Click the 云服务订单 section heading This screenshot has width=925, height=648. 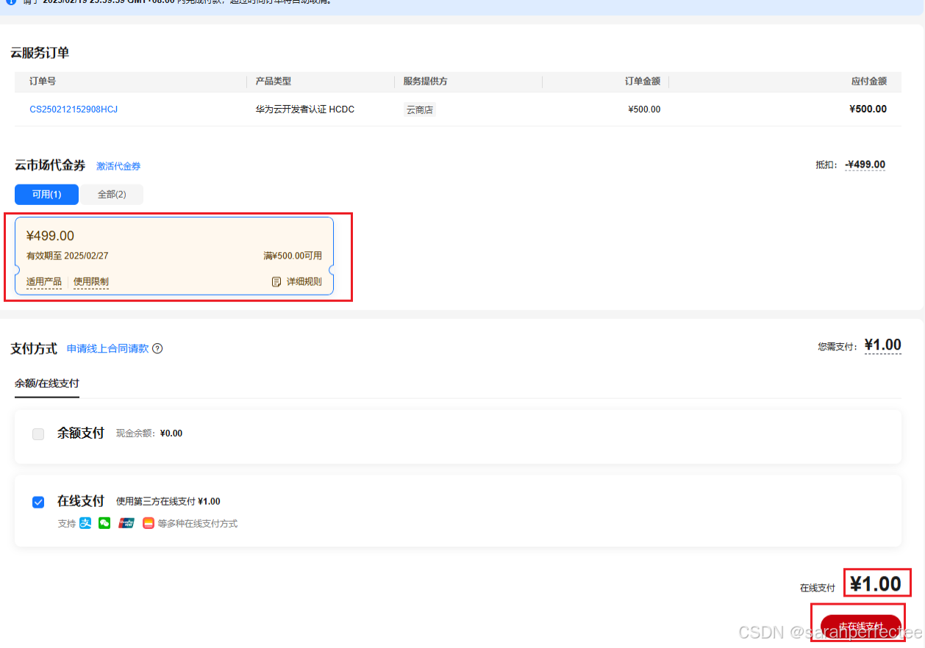(40, 53)
